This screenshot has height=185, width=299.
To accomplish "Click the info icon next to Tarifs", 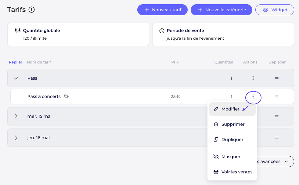I will pyautogui.click(x=31, y=10).
